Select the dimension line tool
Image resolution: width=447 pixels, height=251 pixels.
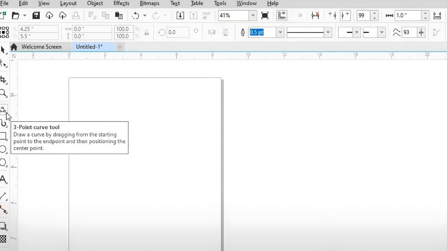coord(3,196)
